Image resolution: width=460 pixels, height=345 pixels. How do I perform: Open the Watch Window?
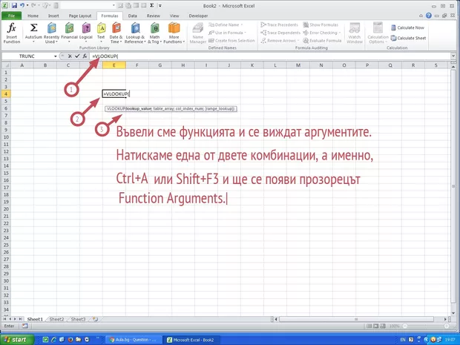[355, 33]
